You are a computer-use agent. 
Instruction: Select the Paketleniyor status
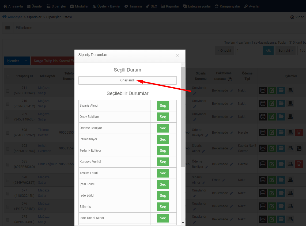163,139
